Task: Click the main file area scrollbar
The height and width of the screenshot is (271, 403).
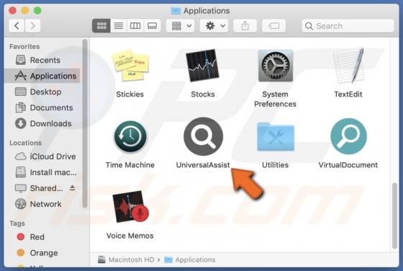Action: pos(394,216)
